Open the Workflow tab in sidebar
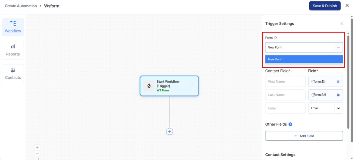 (13, 27)
